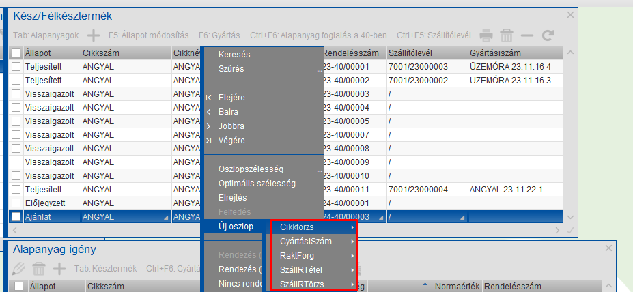Viewport: 633px width, 292px height.
Task: Check the Visszaigazolt row with order 23-40/00008
Action: coord(16,149)
